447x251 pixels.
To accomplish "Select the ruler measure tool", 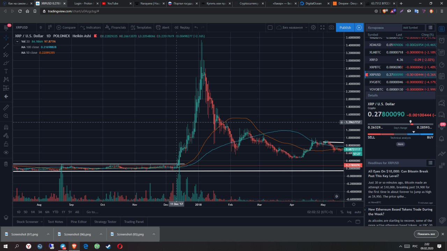I will [x=6, y=107].
